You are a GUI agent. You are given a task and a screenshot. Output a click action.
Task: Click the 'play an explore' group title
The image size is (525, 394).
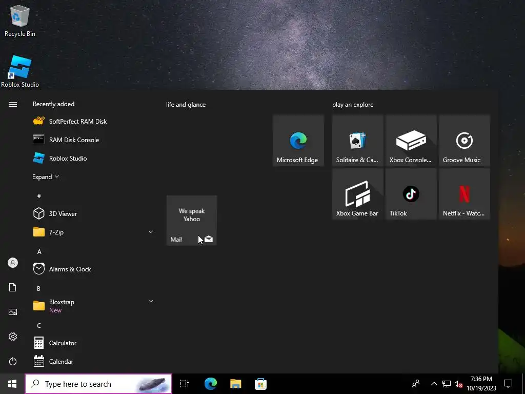pos(353,105)
